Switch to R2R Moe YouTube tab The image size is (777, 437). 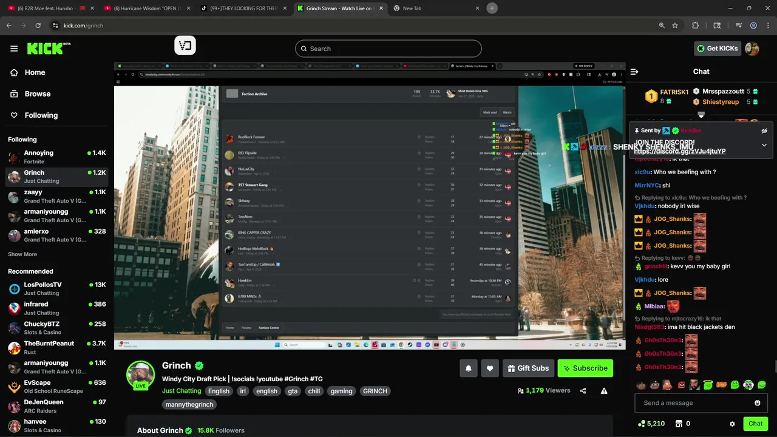(50, 8)
